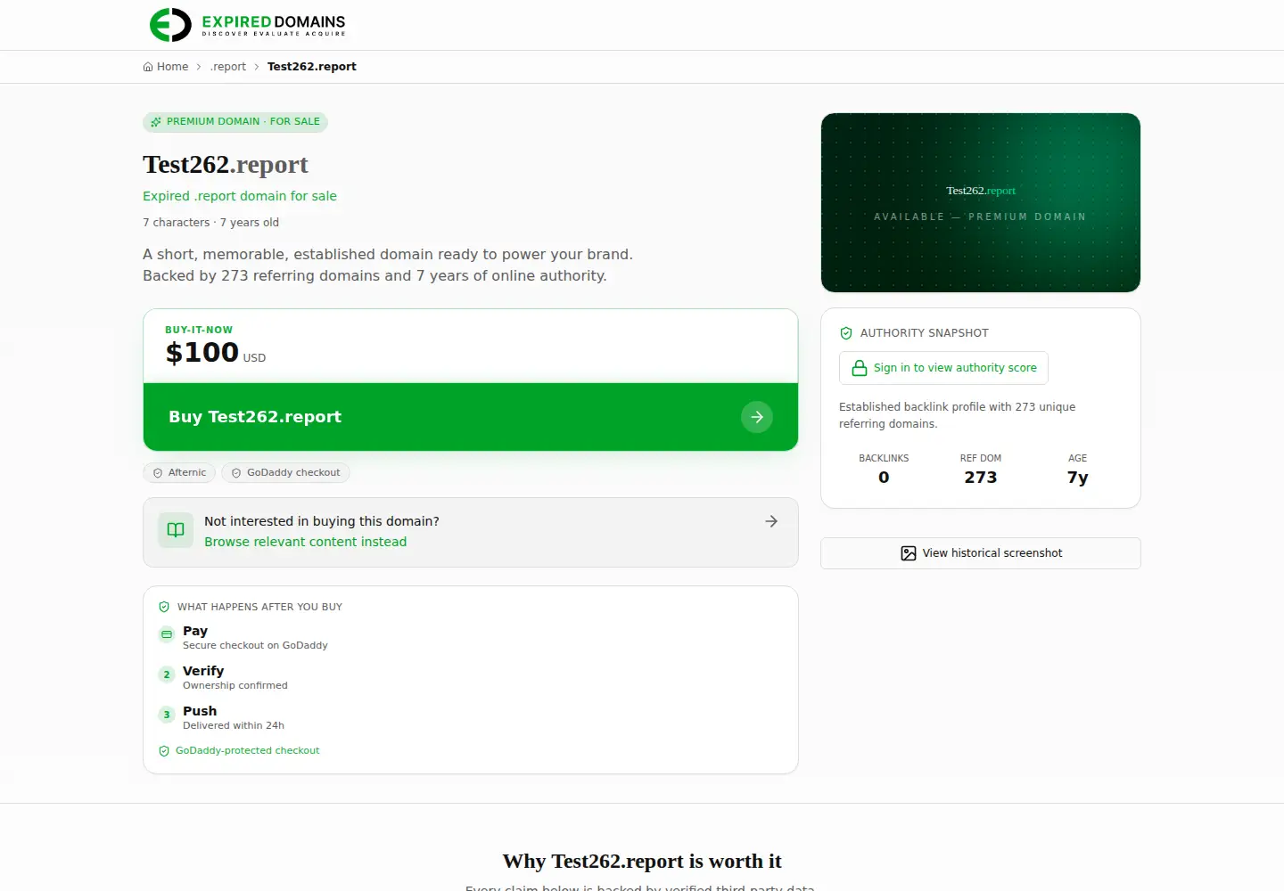Screen dimensions: 1284x891
Task: Click the step 3 Push number badge
Action: pos(167,715)
